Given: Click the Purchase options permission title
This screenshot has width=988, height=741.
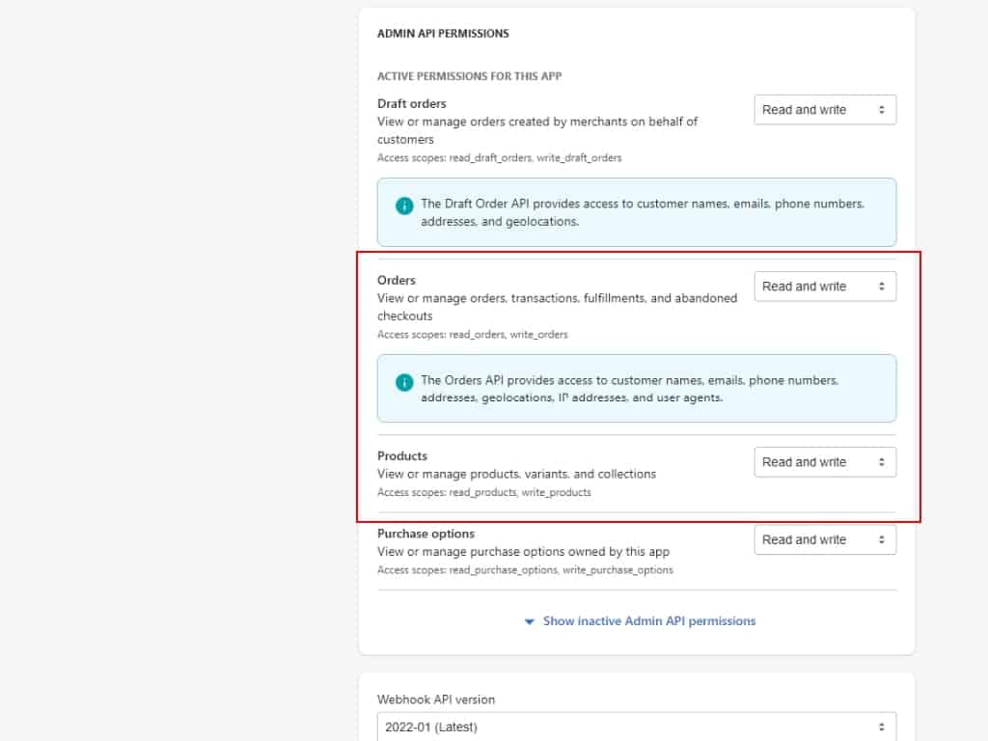Looking at the screenshot, I should pyautogui.click(x=425, y=534).
